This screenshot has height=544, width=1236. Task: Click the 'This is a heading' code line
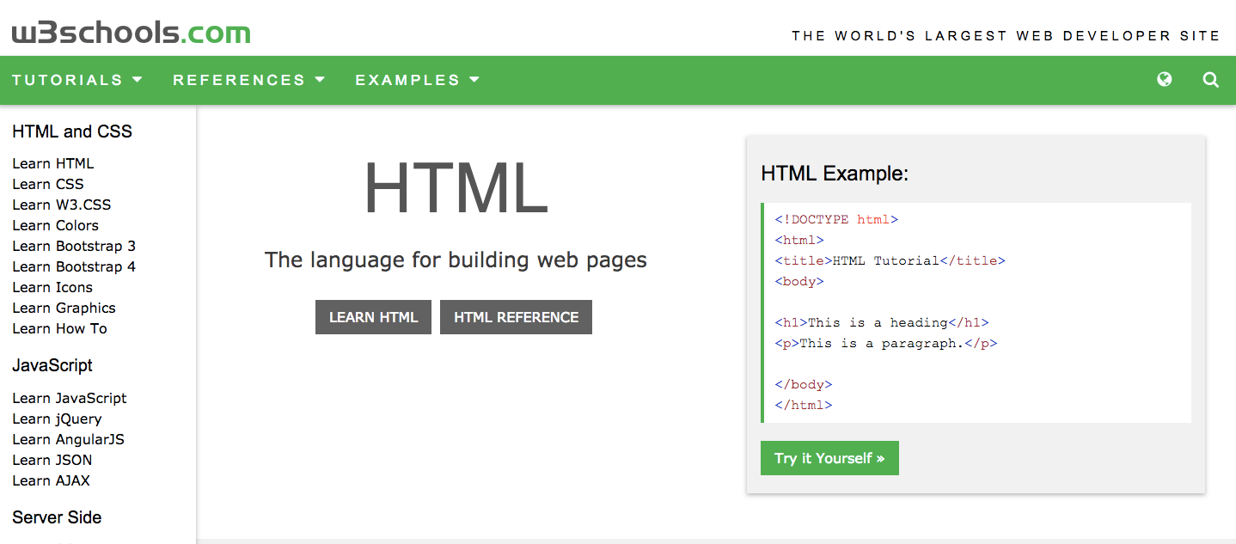(x=882, y=322)
